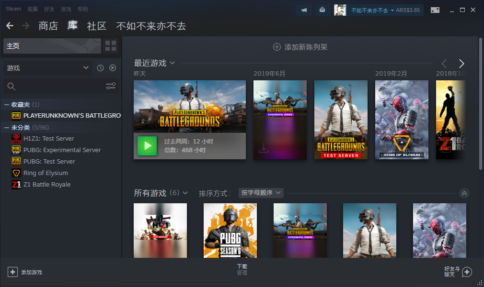Open the 游戏 games menu in menu bar
Screen dimensions: 484x287
(x=66, y=9)
